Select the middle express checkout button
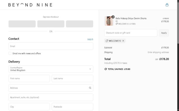The width and height of the screenshot is (179, 111). tap(51, 24)
